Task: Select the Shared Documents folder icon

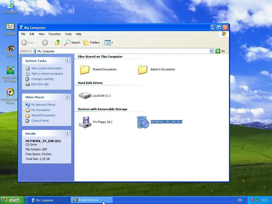Action: pyautogui.click(x=85, y=70)
